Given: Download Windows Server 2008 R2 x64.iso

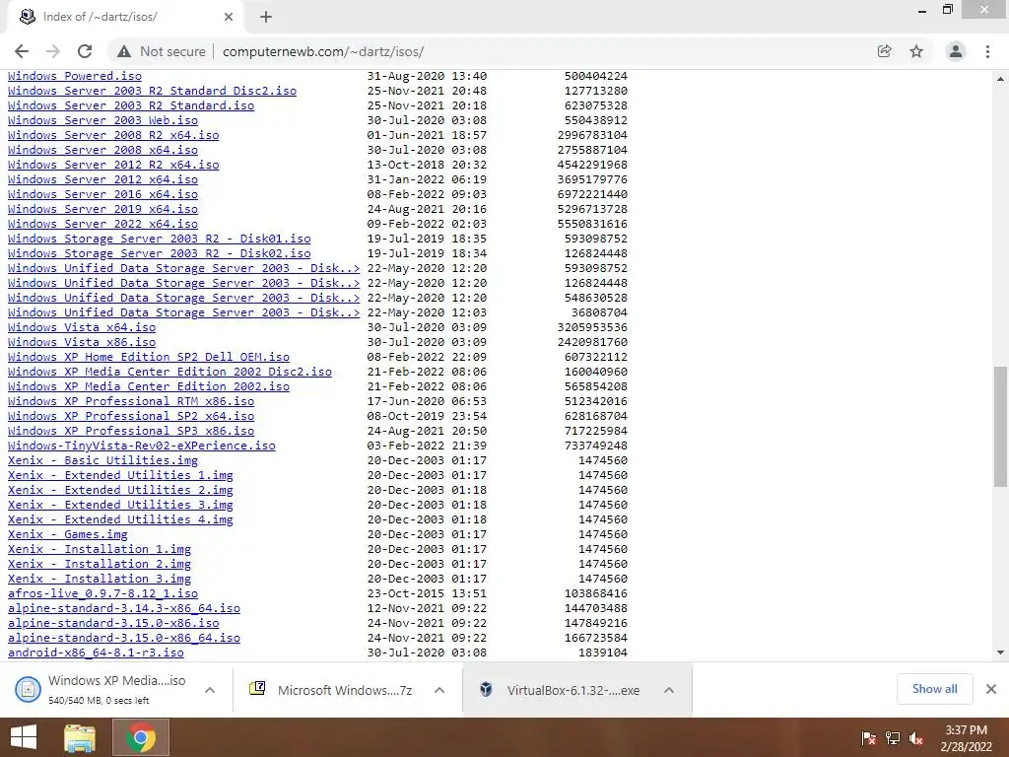Looking at the screenshot, I should coord(113,135).
